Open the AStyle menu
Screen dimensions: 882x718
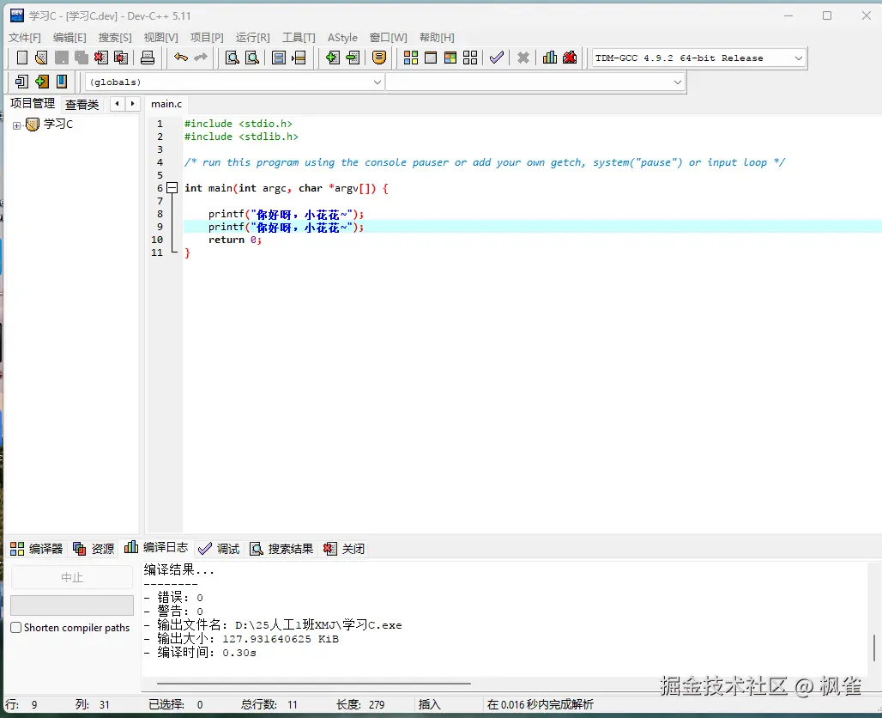(x=342, y=37)
